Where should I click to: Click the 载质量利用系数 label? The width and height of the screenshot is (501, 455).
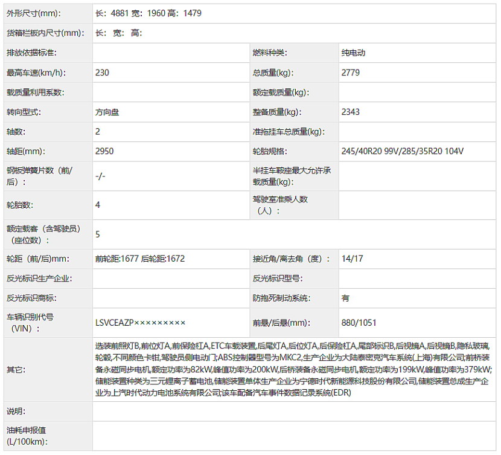35,92
